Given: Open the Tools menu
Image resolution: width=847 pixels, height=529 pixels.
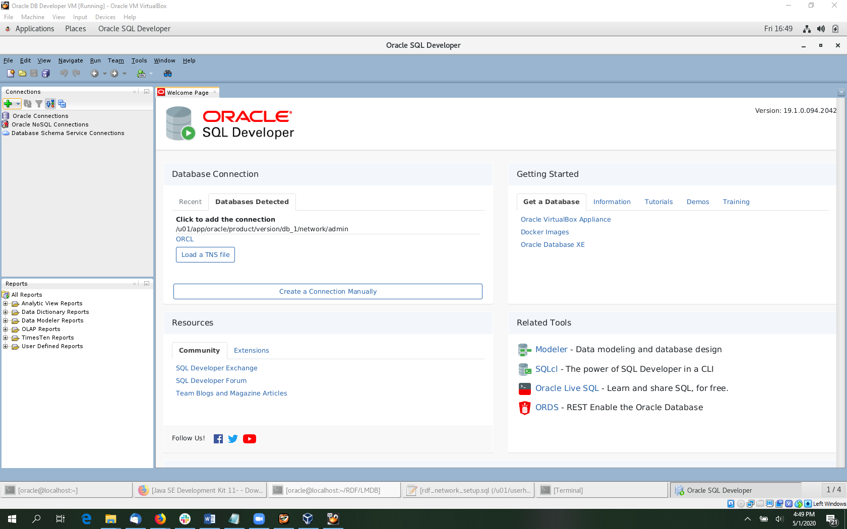Looking at the screenshot, I should pyautogui.click(x=139, y=60).
